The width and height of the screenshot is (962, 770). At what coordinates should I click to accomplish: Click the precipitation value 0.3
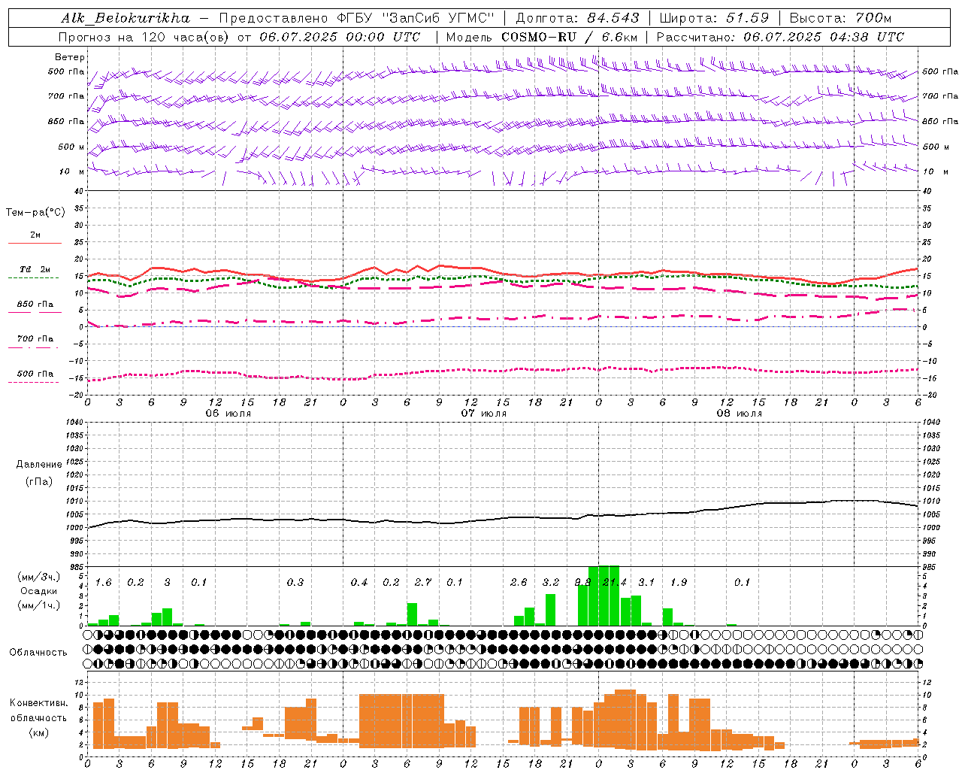tap(295, 583)
